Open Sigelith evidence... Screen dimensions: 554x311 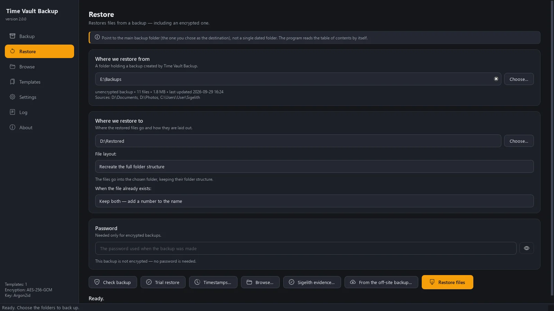312,282
